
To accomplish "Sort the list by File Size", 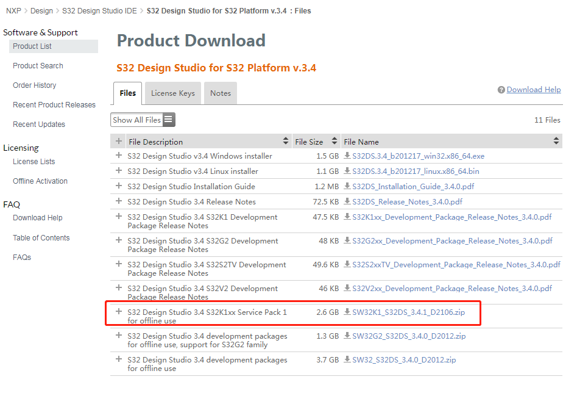I will point(335,142).
